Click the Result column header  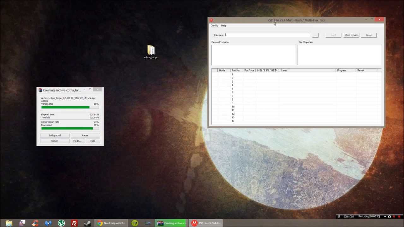pyautogui.click(x=366, y=70)
